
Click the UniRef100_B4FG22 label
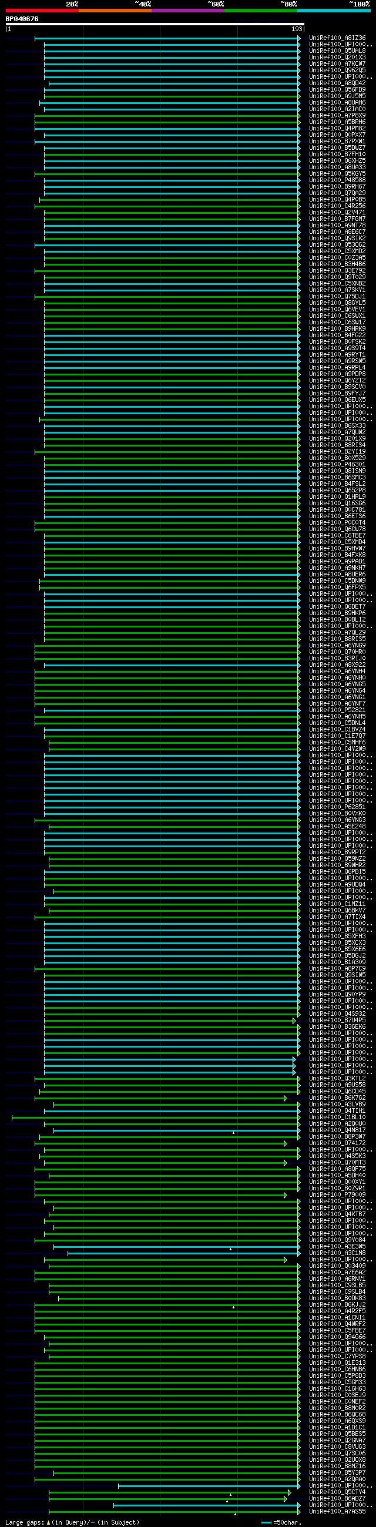click(x=337, y=335)
